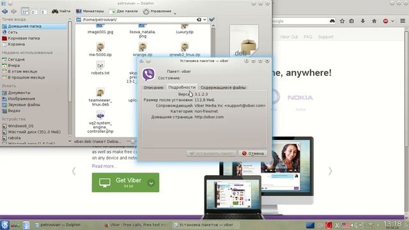Open Жесткий диск (351,0 МиБ) device
The image size is (409, 230).
tap(31, 132)
